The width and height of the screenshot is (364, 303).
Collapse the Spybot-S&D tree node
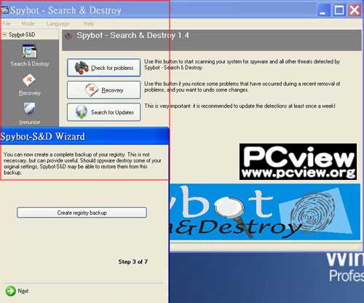4,34
